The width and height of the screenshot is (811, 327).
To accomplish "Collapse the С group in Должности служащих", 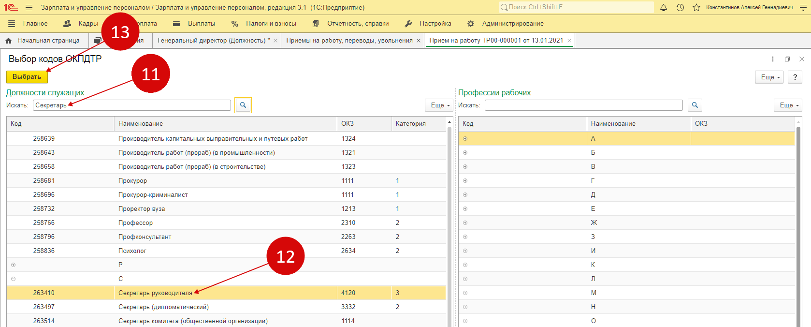I will (x=14, y=279).
